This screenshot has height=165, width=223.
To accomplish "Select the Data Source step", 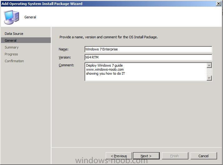I will (14, 34).
